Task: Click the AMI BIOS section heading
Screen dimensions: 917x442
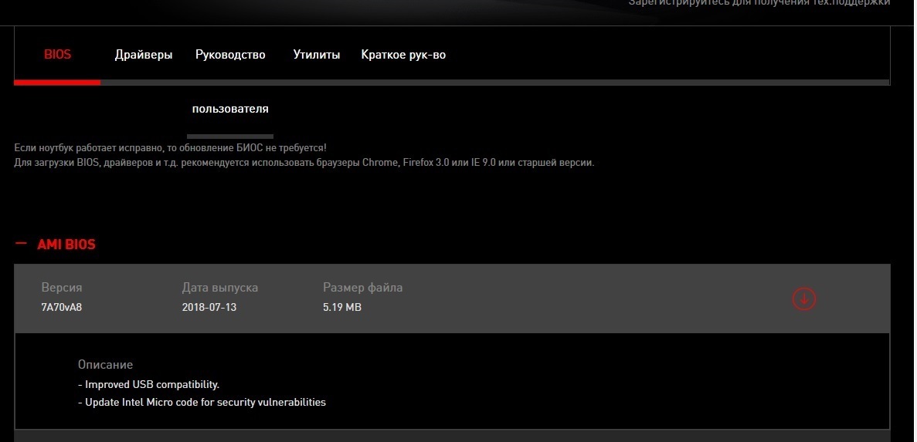Action: tap(66, 245)
